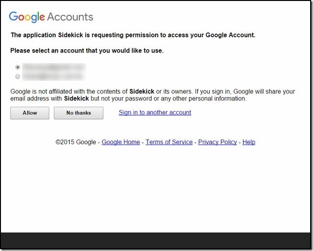Screen dimensions: 313x251
Task: Decline access with No thanks button
Action: click(x=78, y=113)
